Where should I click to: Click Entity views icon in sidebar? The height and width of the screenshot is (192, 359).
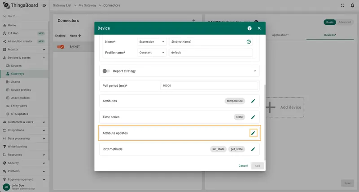tap(8, 106)
